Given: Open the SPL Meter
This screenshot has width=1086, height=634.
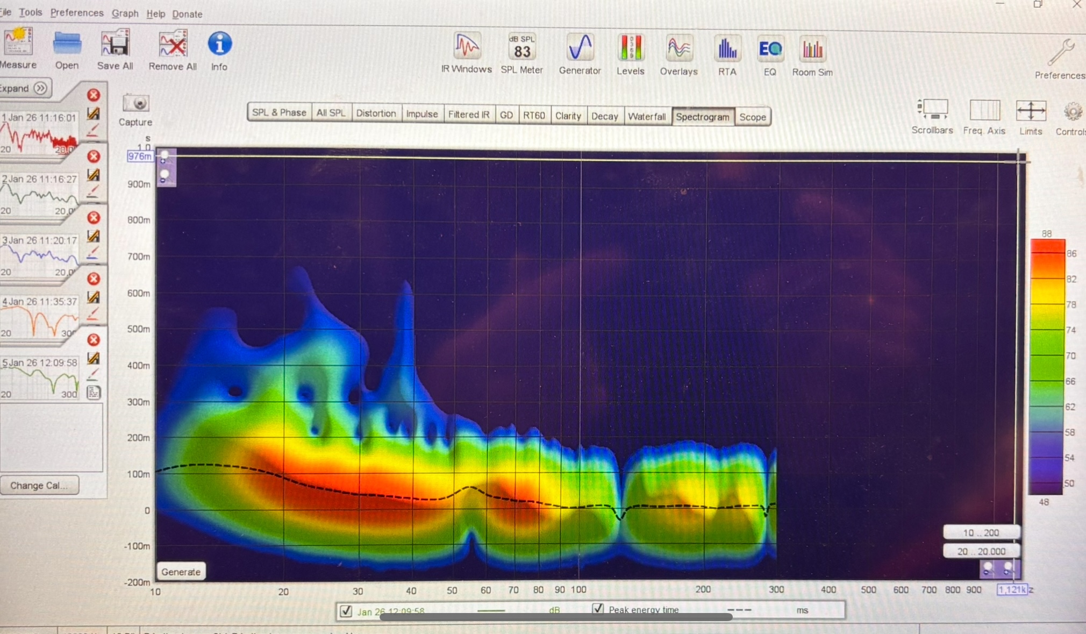Looking at the screenshot, I should tap(521, 48).
